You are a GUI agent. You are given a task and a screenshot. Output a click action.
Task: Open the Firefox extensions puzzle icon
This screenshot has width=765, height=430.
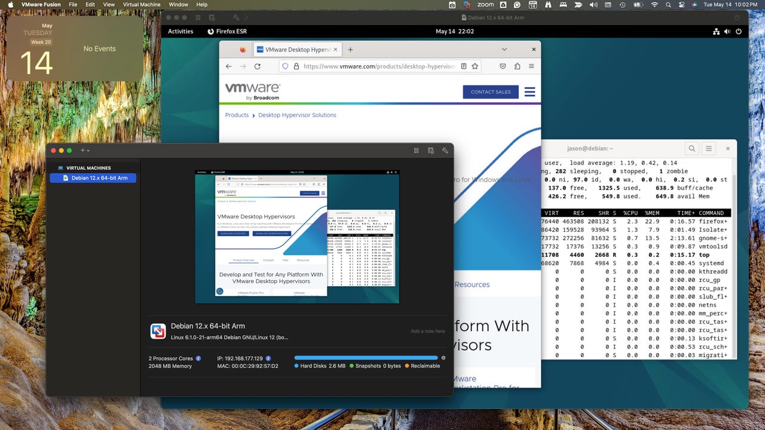[517, 66]
